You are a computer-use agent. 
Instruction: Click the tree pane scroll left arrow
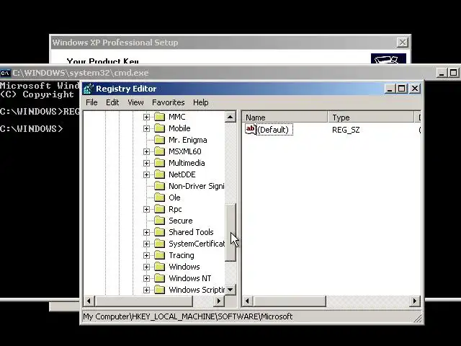click(x=89, y=301)
